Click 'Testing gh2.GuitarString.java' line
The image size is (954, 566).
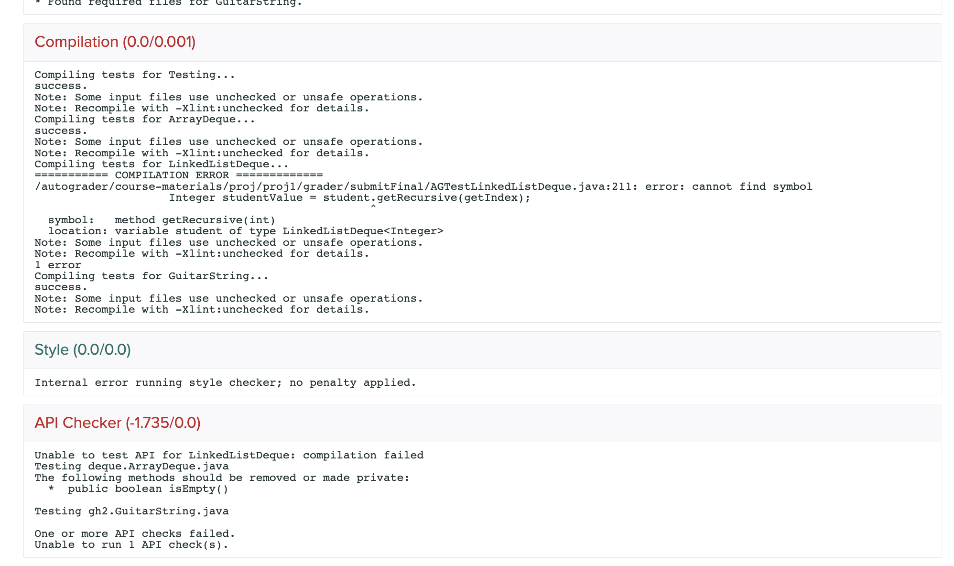click(x=131, y=512)
